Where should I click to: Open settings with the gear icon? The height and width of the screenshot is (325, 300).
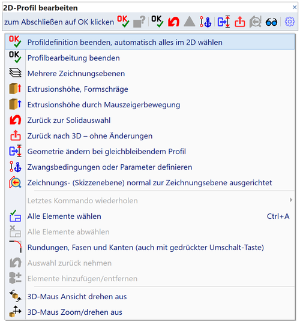pos(290,22)
